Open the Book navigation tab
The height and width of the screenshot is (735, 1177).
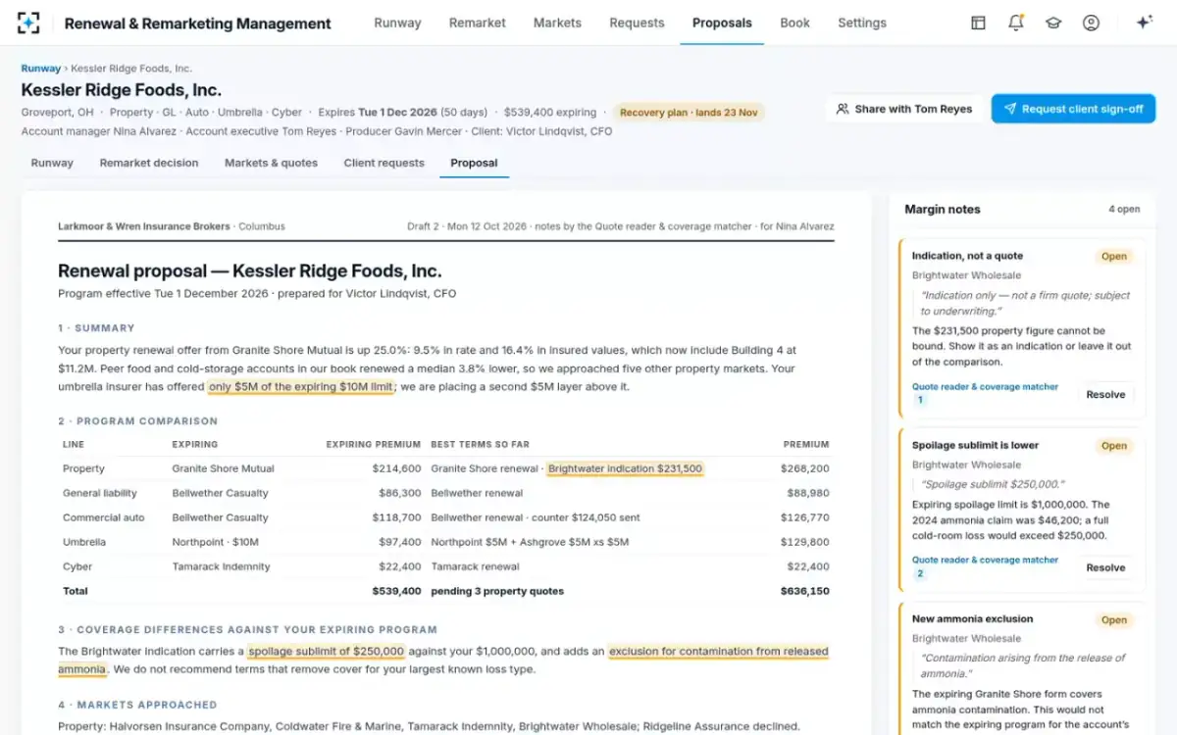click(794, 23)
